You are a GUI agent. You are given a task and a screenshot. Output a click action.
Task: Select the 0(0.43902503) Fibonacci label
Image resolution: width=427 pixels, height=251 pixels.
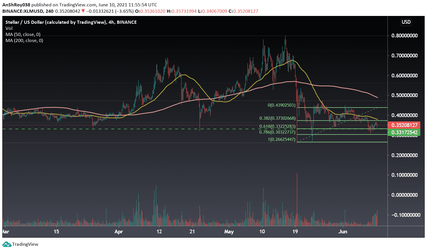coord(281,105)
